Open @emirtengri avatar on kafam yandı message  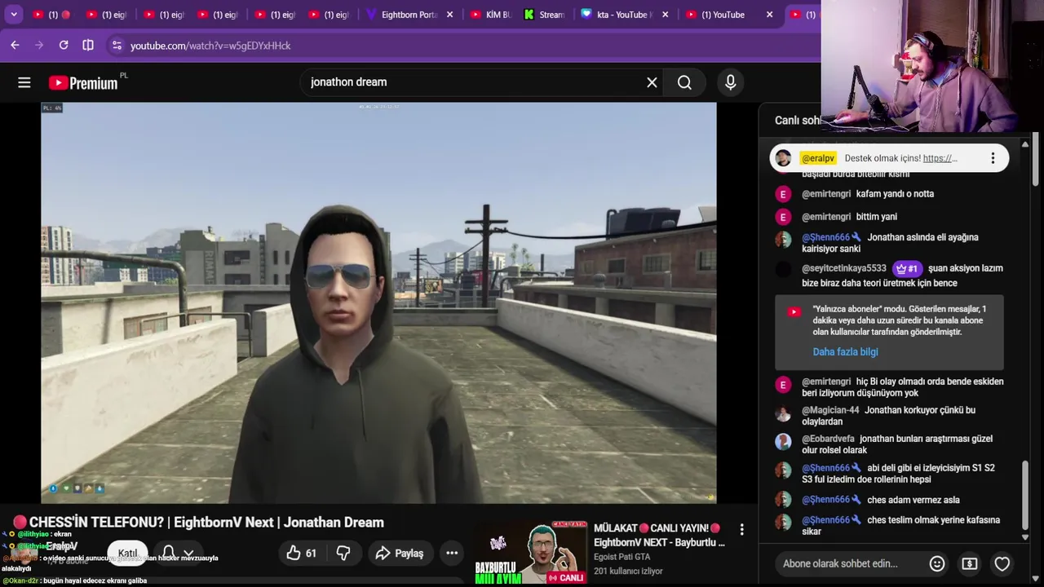point(783,194)
